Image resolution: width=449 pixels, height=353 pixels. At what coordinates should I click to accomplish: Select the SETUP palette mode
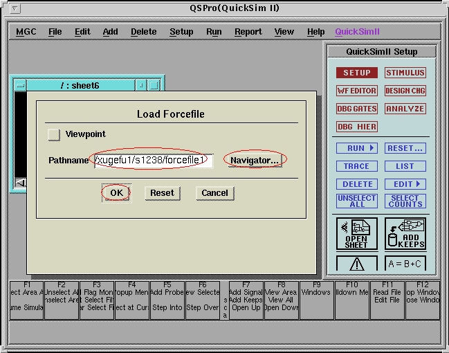tap(357, 73)
